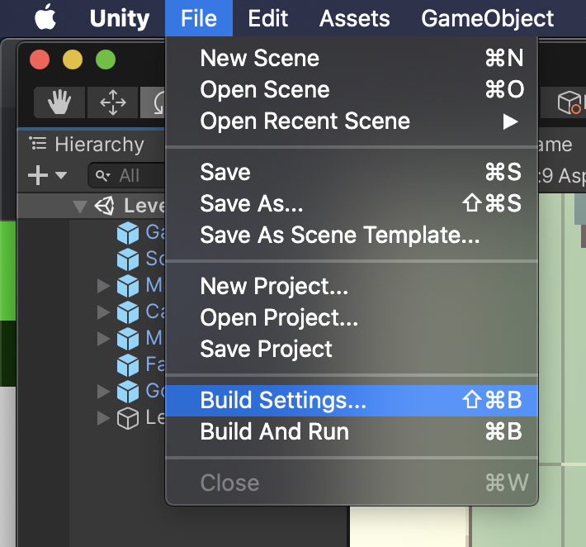Select the Hand tool in toolbar
The image size is (586, 547).
pyautogui.click(x=59, y=102)
